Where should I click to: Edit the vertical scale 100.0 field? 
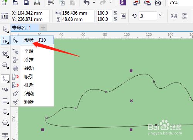(104, 19)
